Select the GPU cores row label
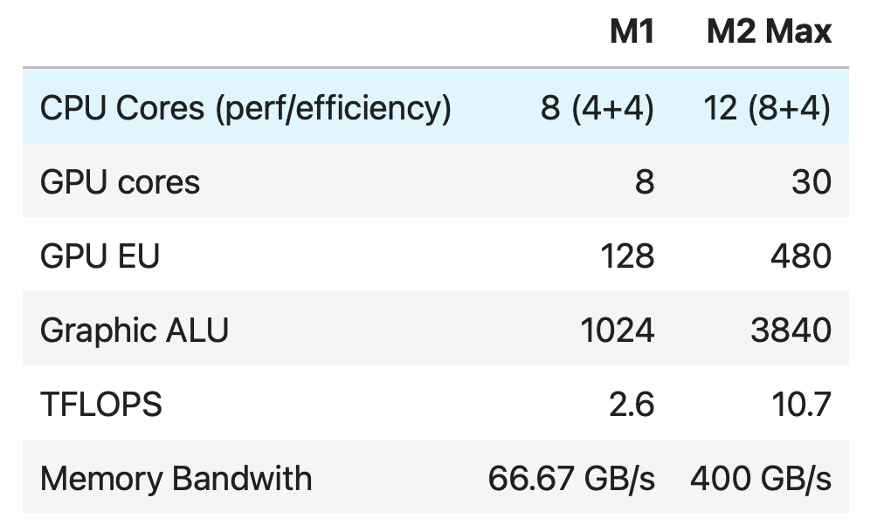The width and height of the screenshot is (870, 525). (120, 182)
